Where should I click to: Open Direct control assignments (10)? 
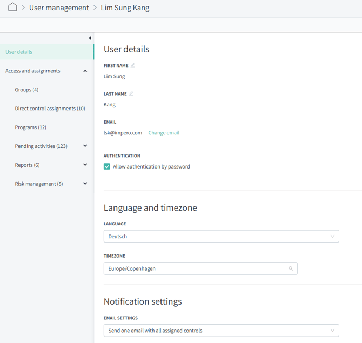click(50, 109)
